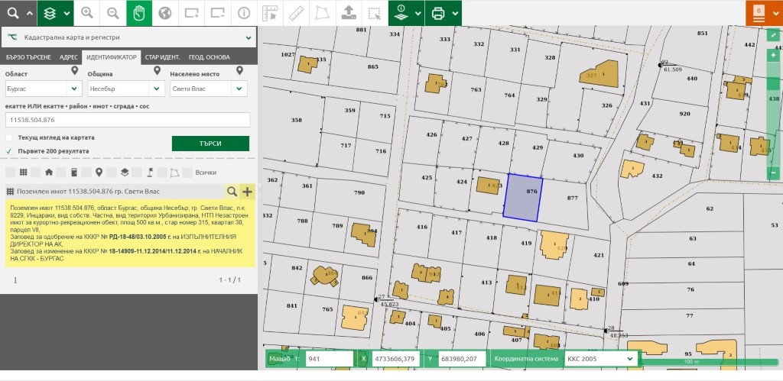The height and width of the screenshot is (381, 783).
Task: Select the polygon area measurement tool
Action: pos(322,13)
